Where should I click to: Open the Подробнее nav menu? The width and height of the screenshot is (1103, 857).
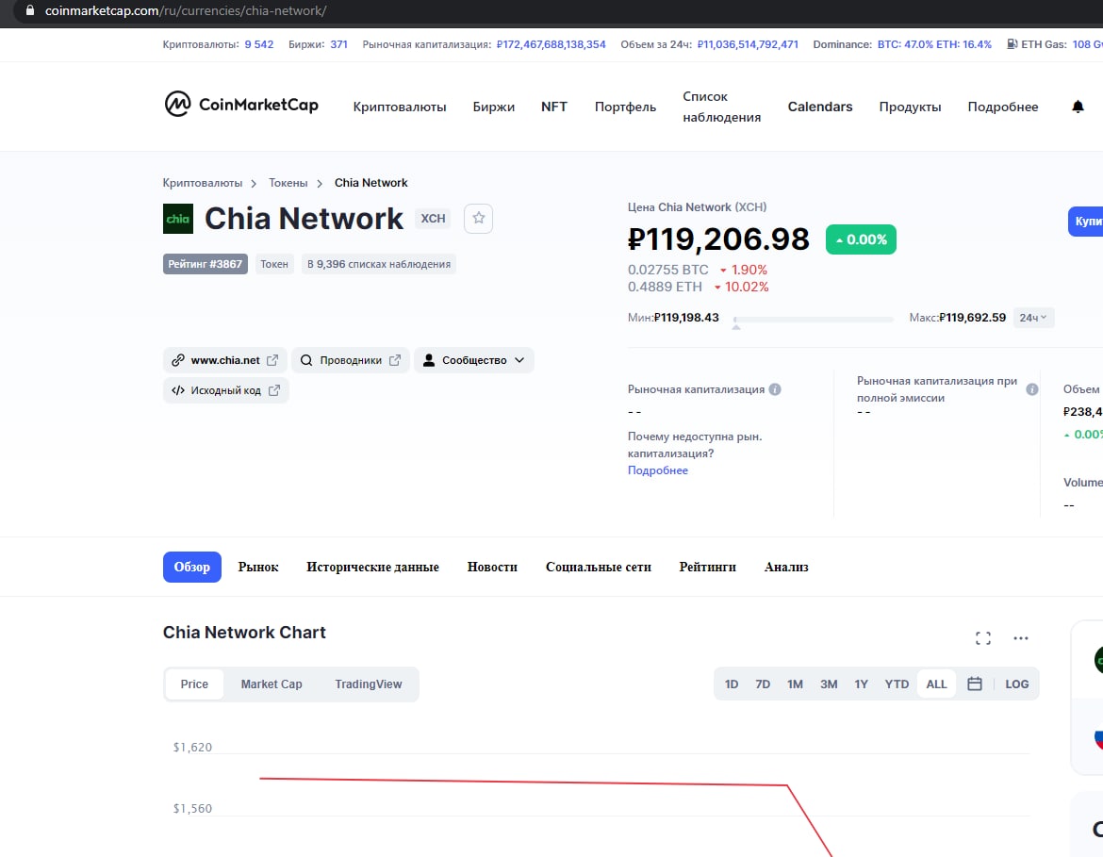coord(1002,107)
